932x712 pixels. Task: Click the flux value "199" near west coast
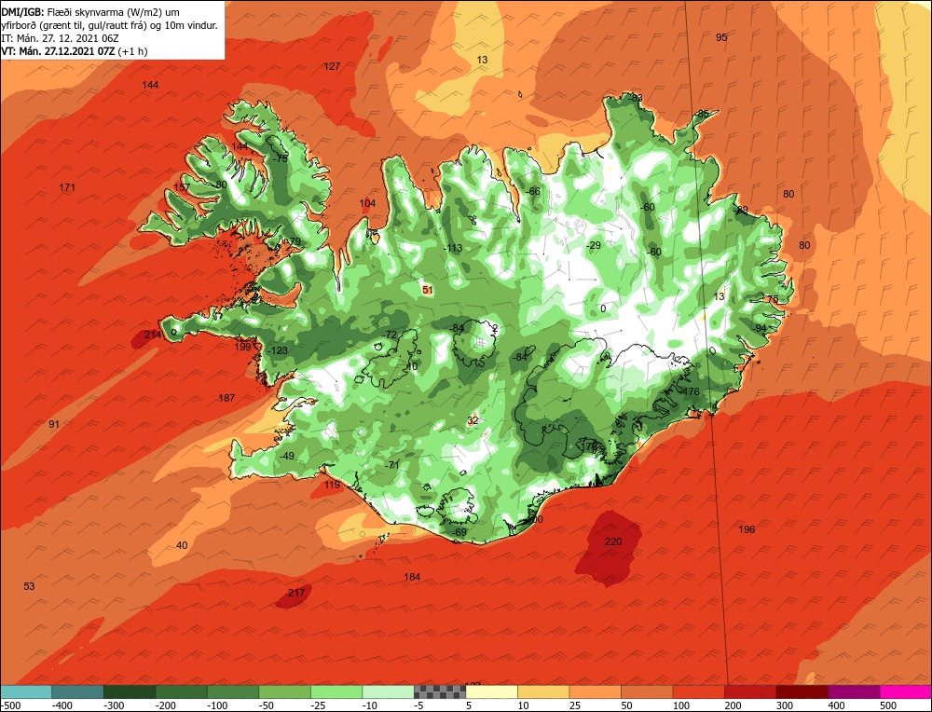[242, 347]
